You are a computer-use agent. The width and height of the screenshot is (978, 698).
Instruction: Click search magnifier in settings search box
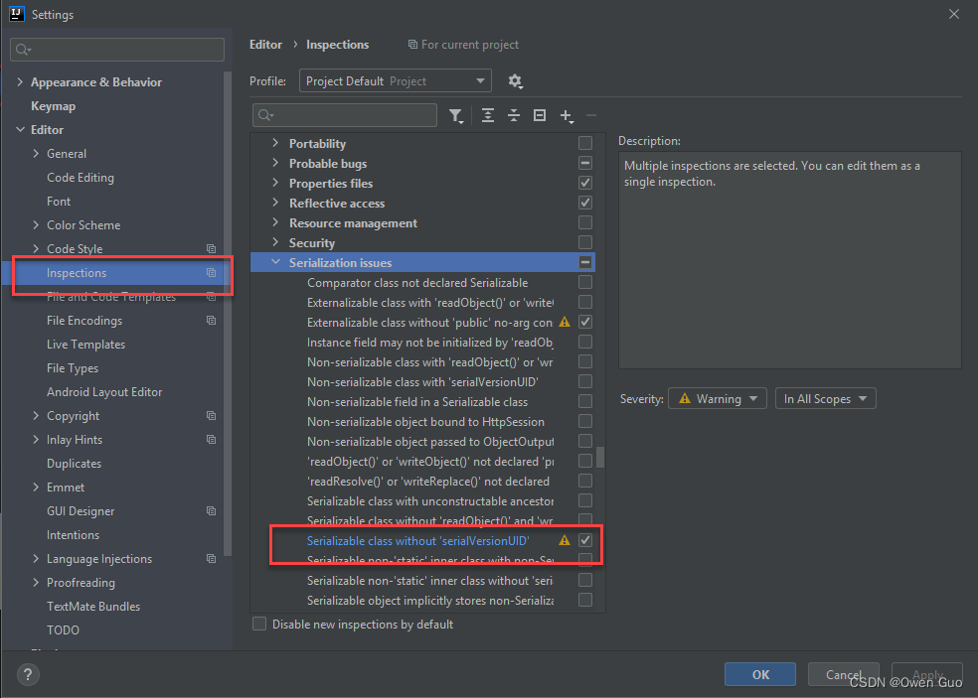22,50
